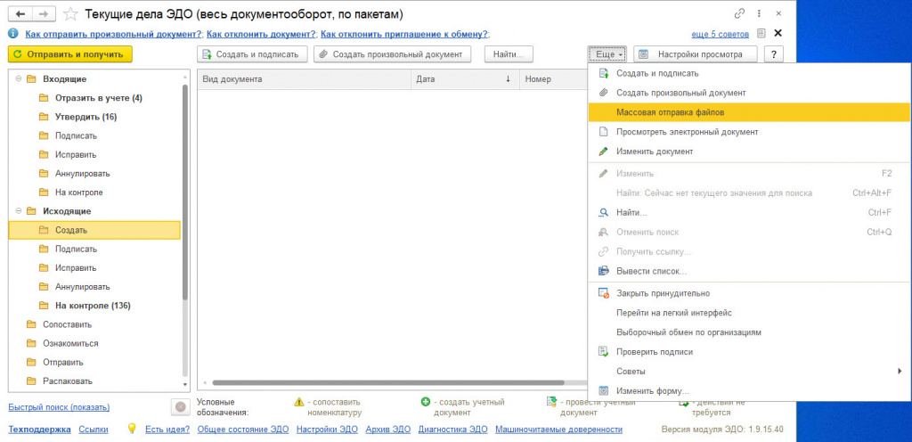
Task: Go forward with the right arrow button
Action: tap(42, 13)
